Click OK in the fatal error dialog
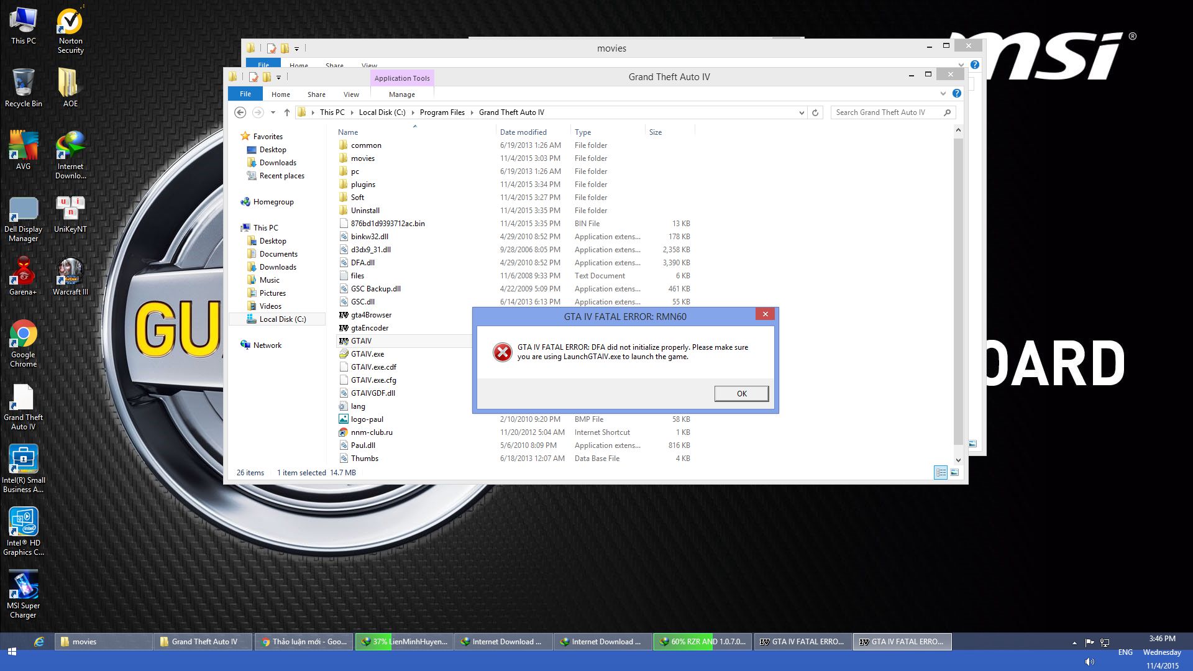Viewport: 1193px width, 671px height. click(x=741, y=394)
